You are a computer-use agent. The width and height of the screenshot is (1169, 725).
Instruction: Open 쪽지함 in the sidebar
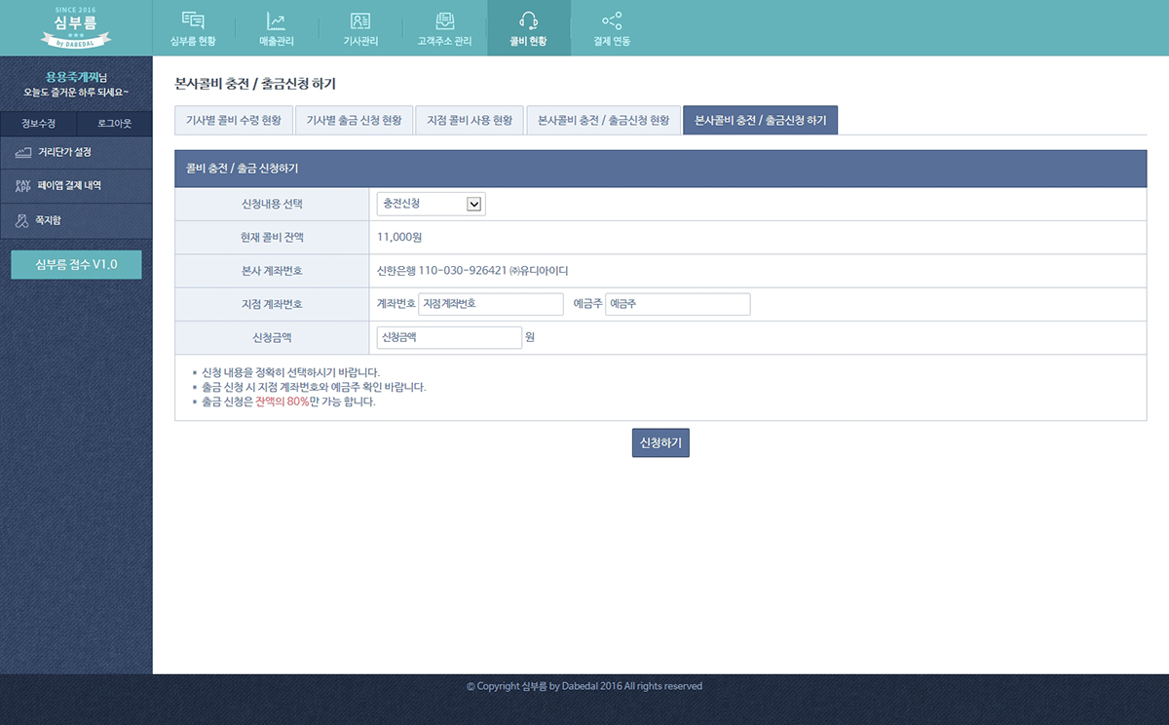tap(76, 221)
